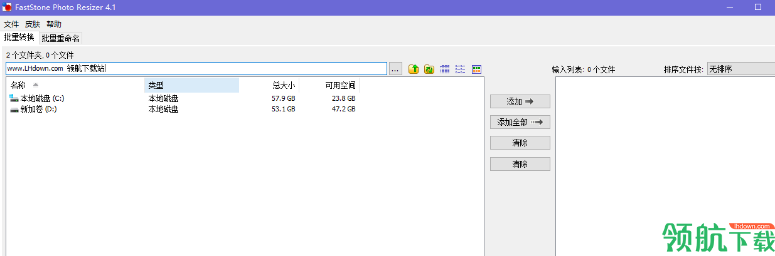Click the 47.2 GB free space cell

pyautogui.click(x=343, y=110)
